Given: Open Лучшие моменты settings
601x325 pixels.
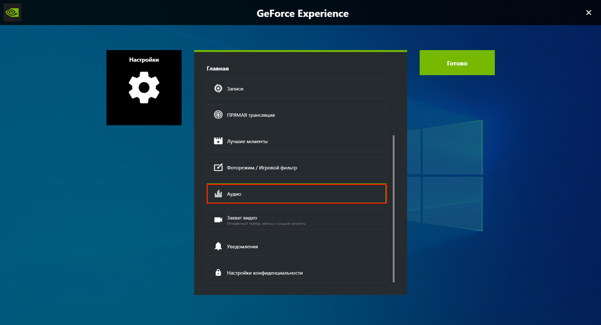Looking at the screenshot, I should pyautogui.click(x=296, y=141).
